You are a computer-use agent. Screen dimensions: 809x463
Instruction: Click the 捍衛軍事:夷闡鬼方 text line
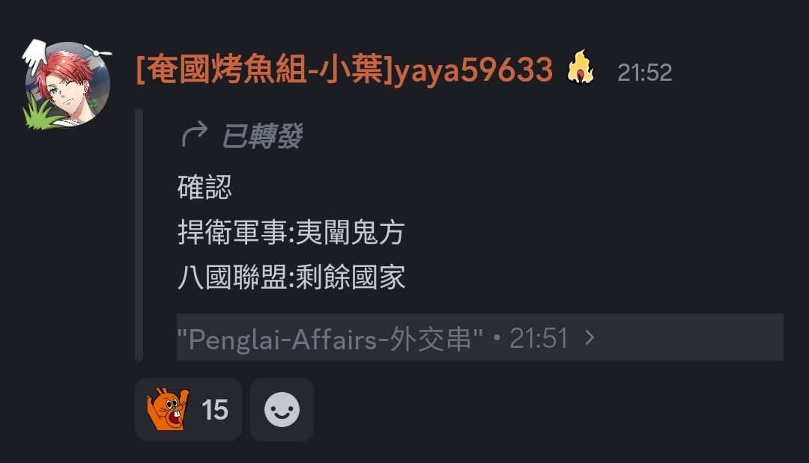(x=291, y=232)
